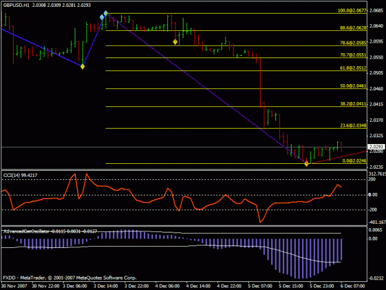Select the 0.0@2.0246 Fibonacci level label

(355, 161)
